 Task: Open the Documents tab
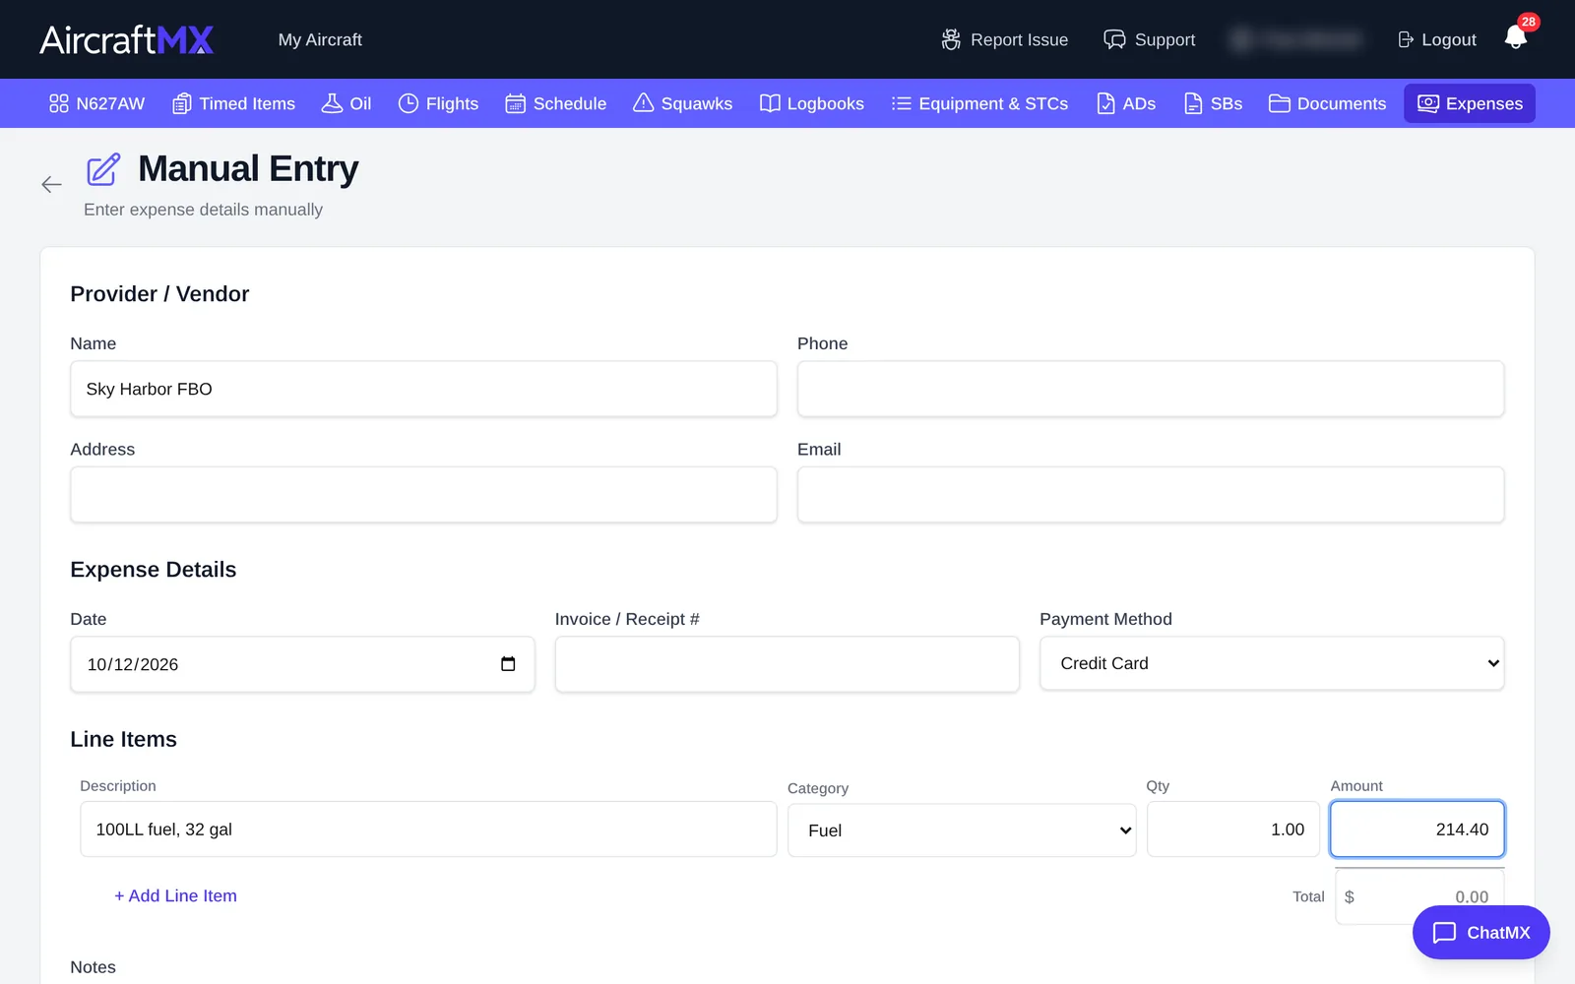(1328, 103)
